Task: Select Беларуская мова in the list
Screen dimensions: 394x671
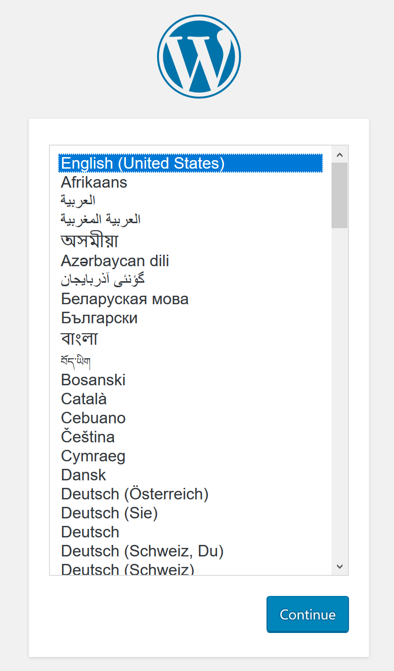Action: point(190,299)
